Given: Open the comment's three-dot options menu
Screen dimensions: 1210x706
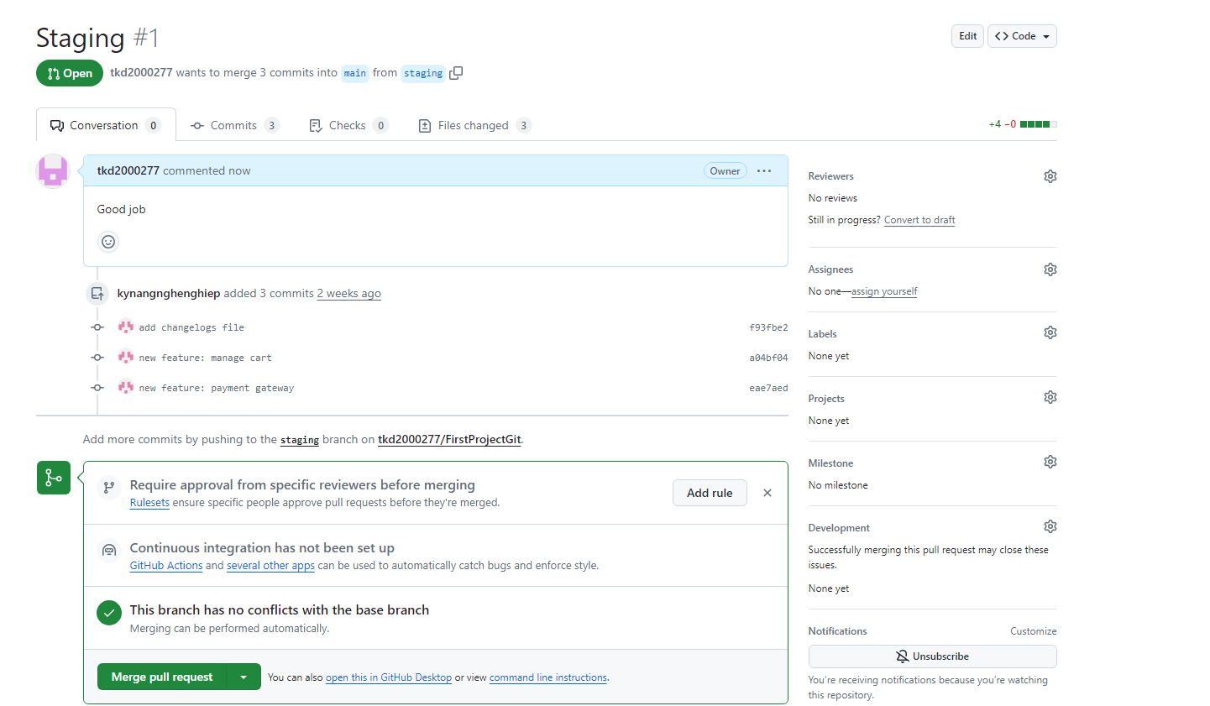Looking at the screenshot, I should click(x=764, y=171).
